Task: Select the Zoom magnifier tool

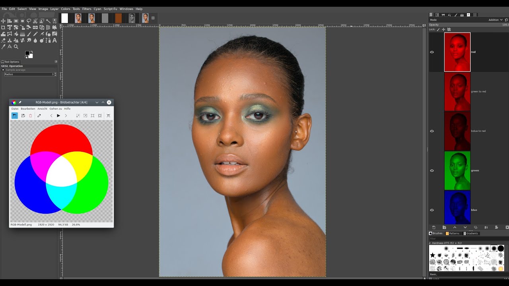Action: pyautogui.click(x=16, y=46)
